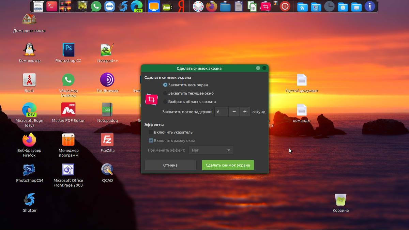Select Master PDF Editor desktop icon

(x=68, y=113)
